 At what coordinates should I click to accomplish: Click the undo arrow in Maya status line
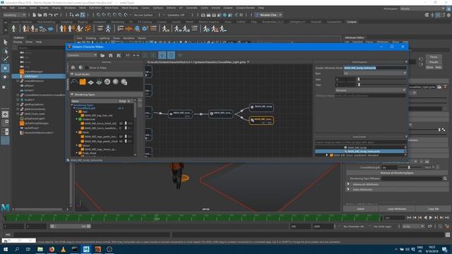[50, 15]
